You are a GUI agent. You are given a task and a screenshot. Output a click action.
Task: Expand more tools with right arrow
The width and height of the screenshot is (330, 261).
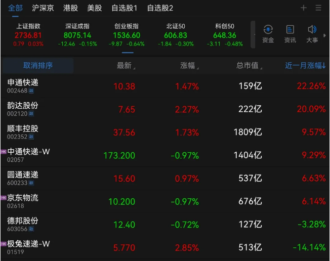324,35
